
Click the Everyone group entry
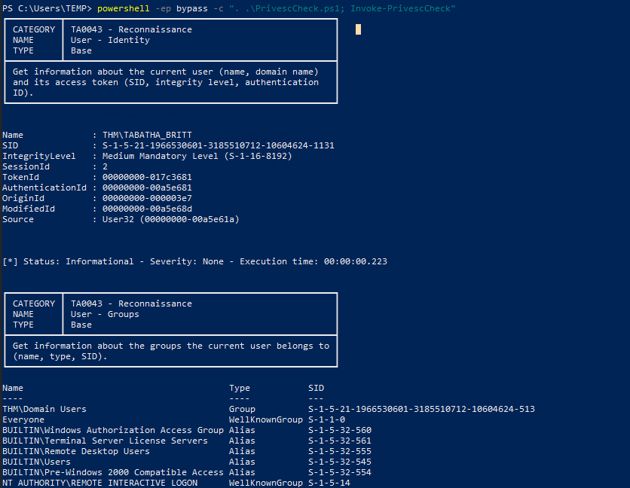[23, 419]
